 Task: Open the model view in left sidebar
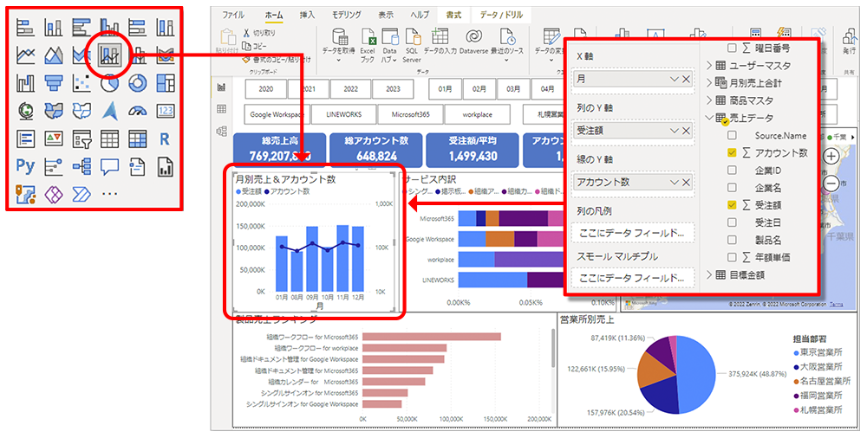[x=222, y=131]
